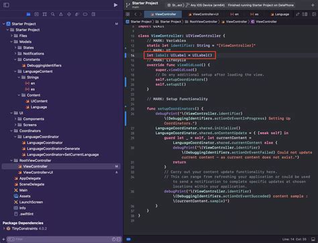Collapse the Strings folder

[x=19, y=78]
